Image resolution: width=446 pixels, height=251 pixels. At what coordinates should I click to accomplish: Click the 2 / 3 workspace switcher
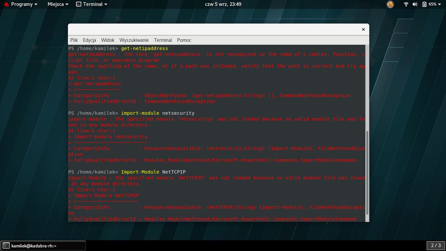436,245
